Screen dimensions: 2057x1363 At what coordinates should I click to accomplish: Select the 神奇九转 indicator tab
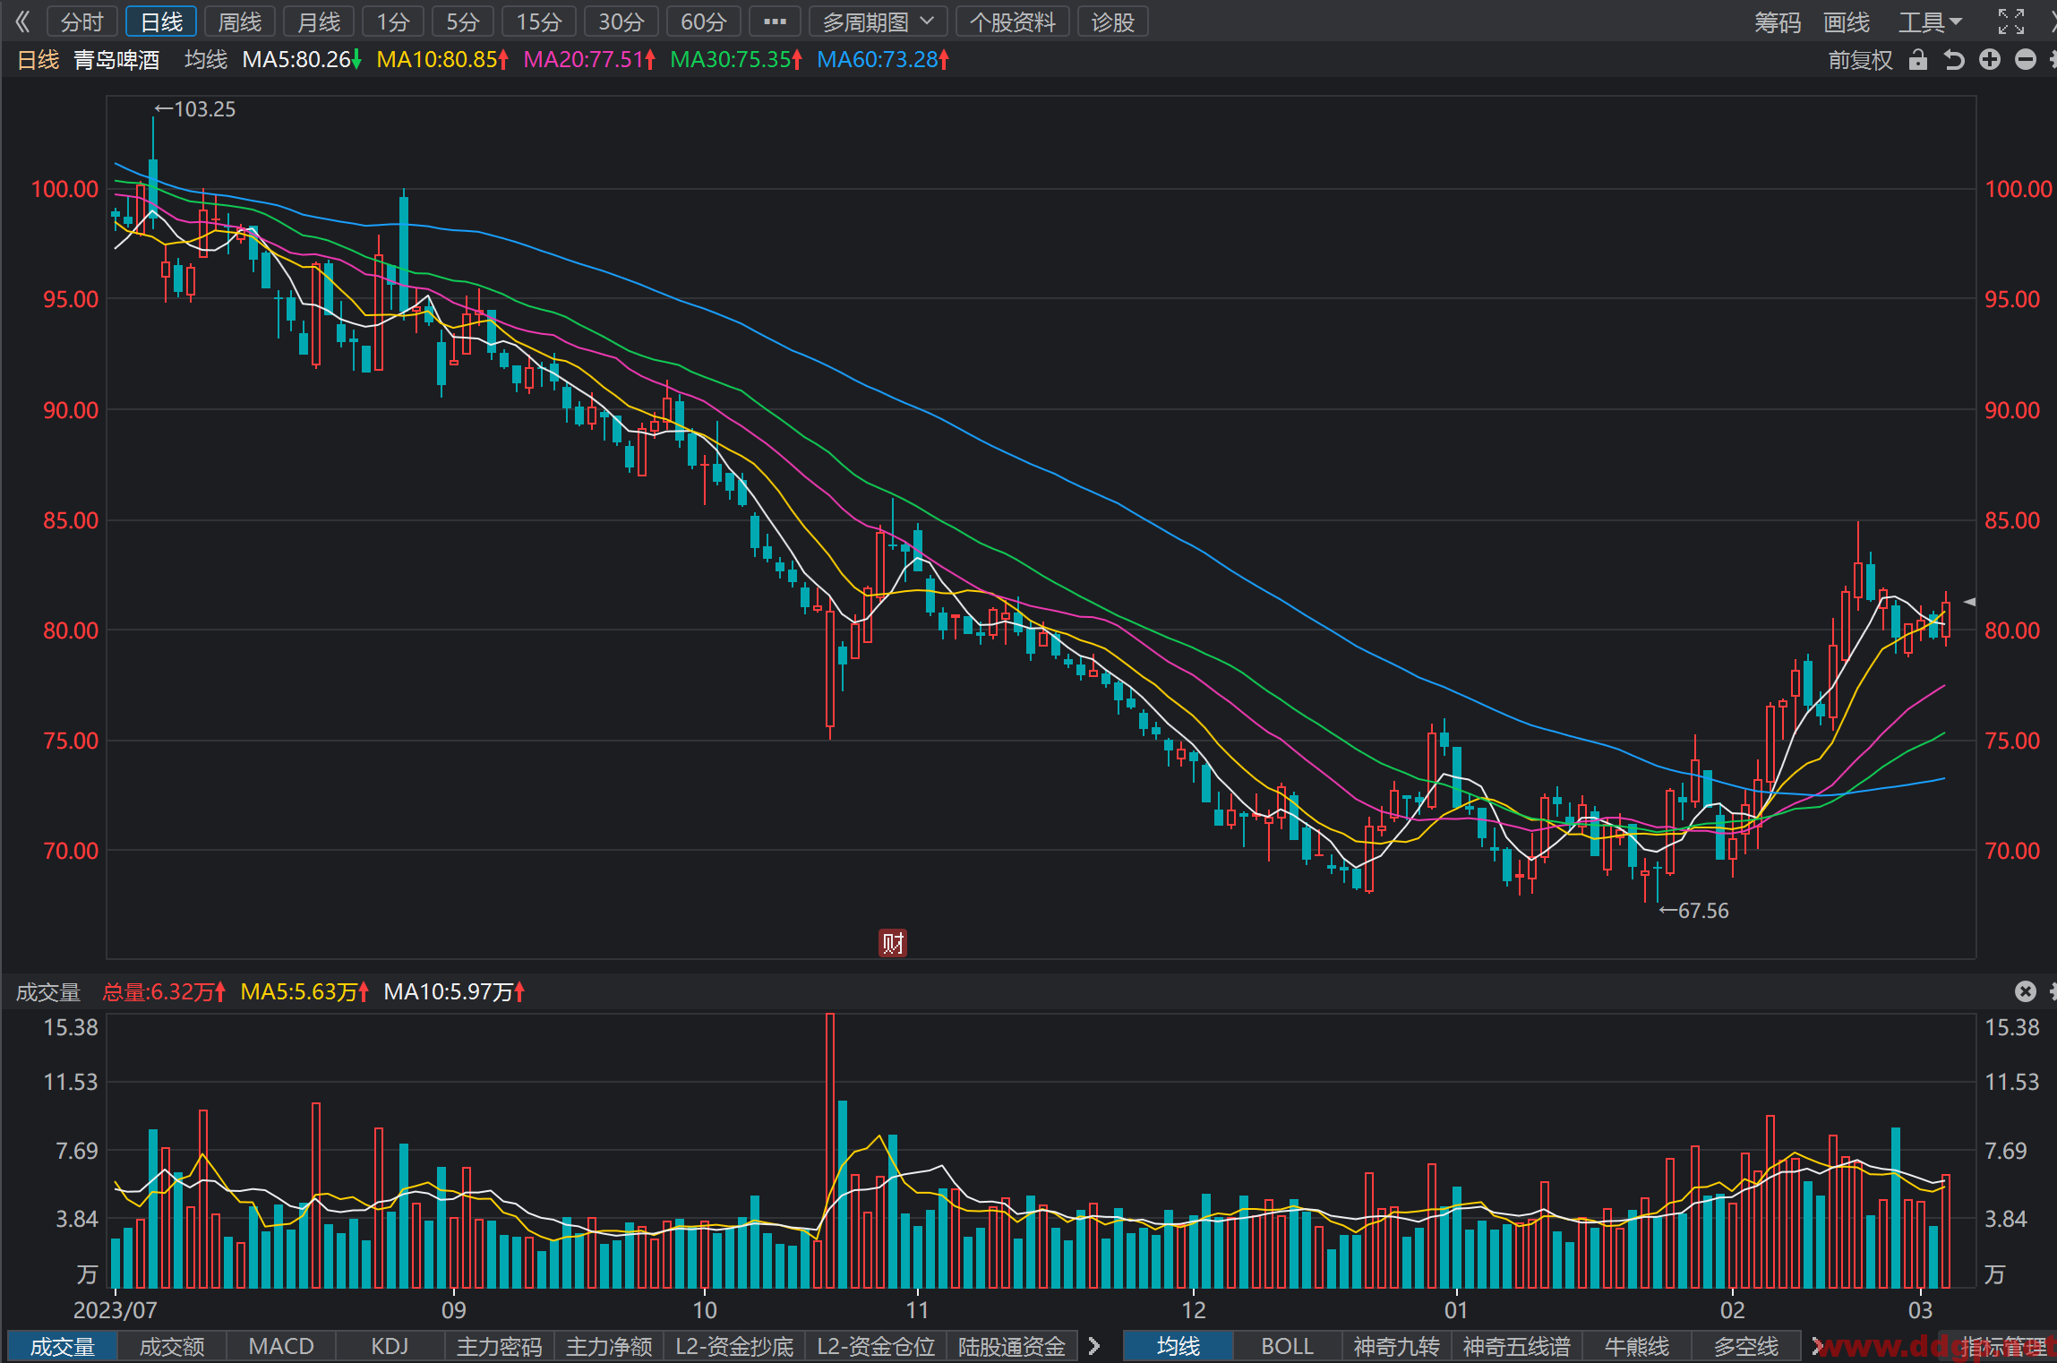(1396, 1346)
